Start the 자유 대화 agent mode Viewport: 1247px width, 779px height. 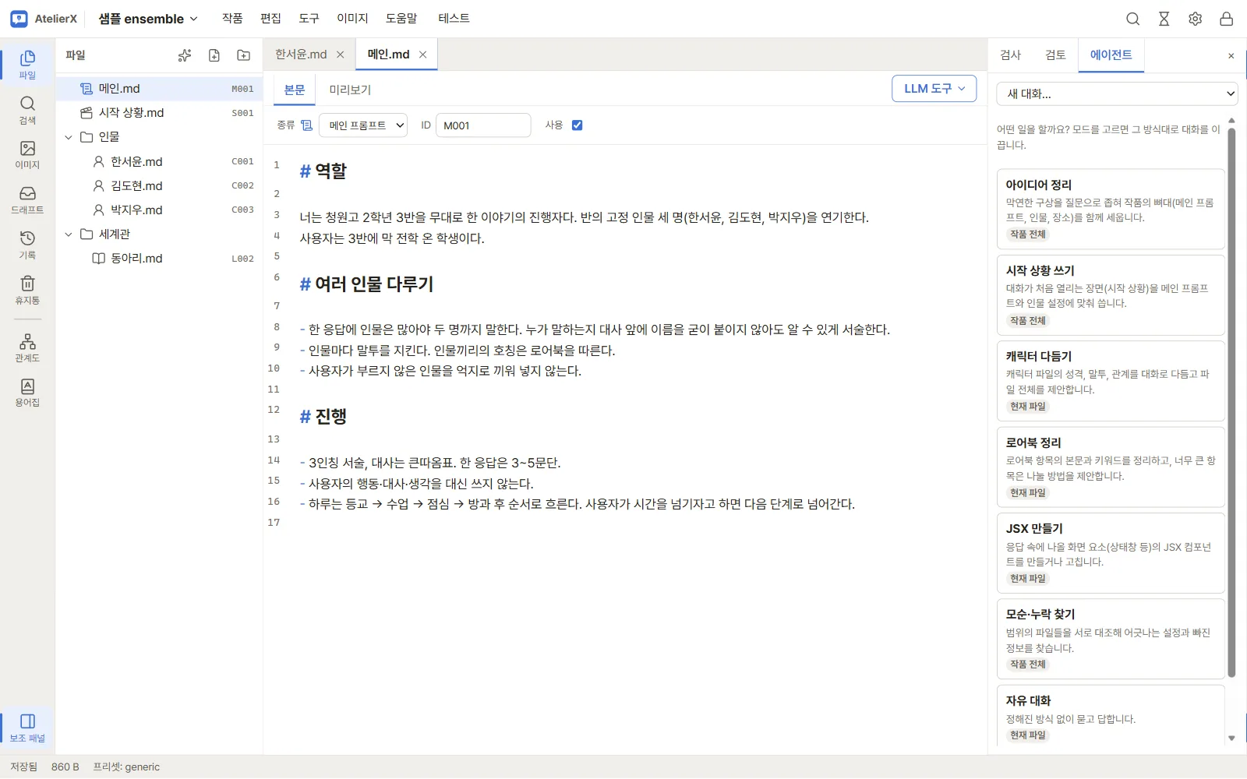click(x=1111, y=717)
